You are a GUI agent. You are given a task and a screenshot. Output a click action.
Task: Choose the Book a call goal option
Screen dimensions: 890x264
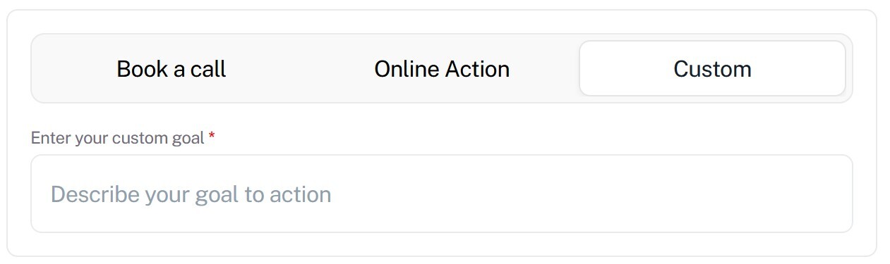click(172, 69)
